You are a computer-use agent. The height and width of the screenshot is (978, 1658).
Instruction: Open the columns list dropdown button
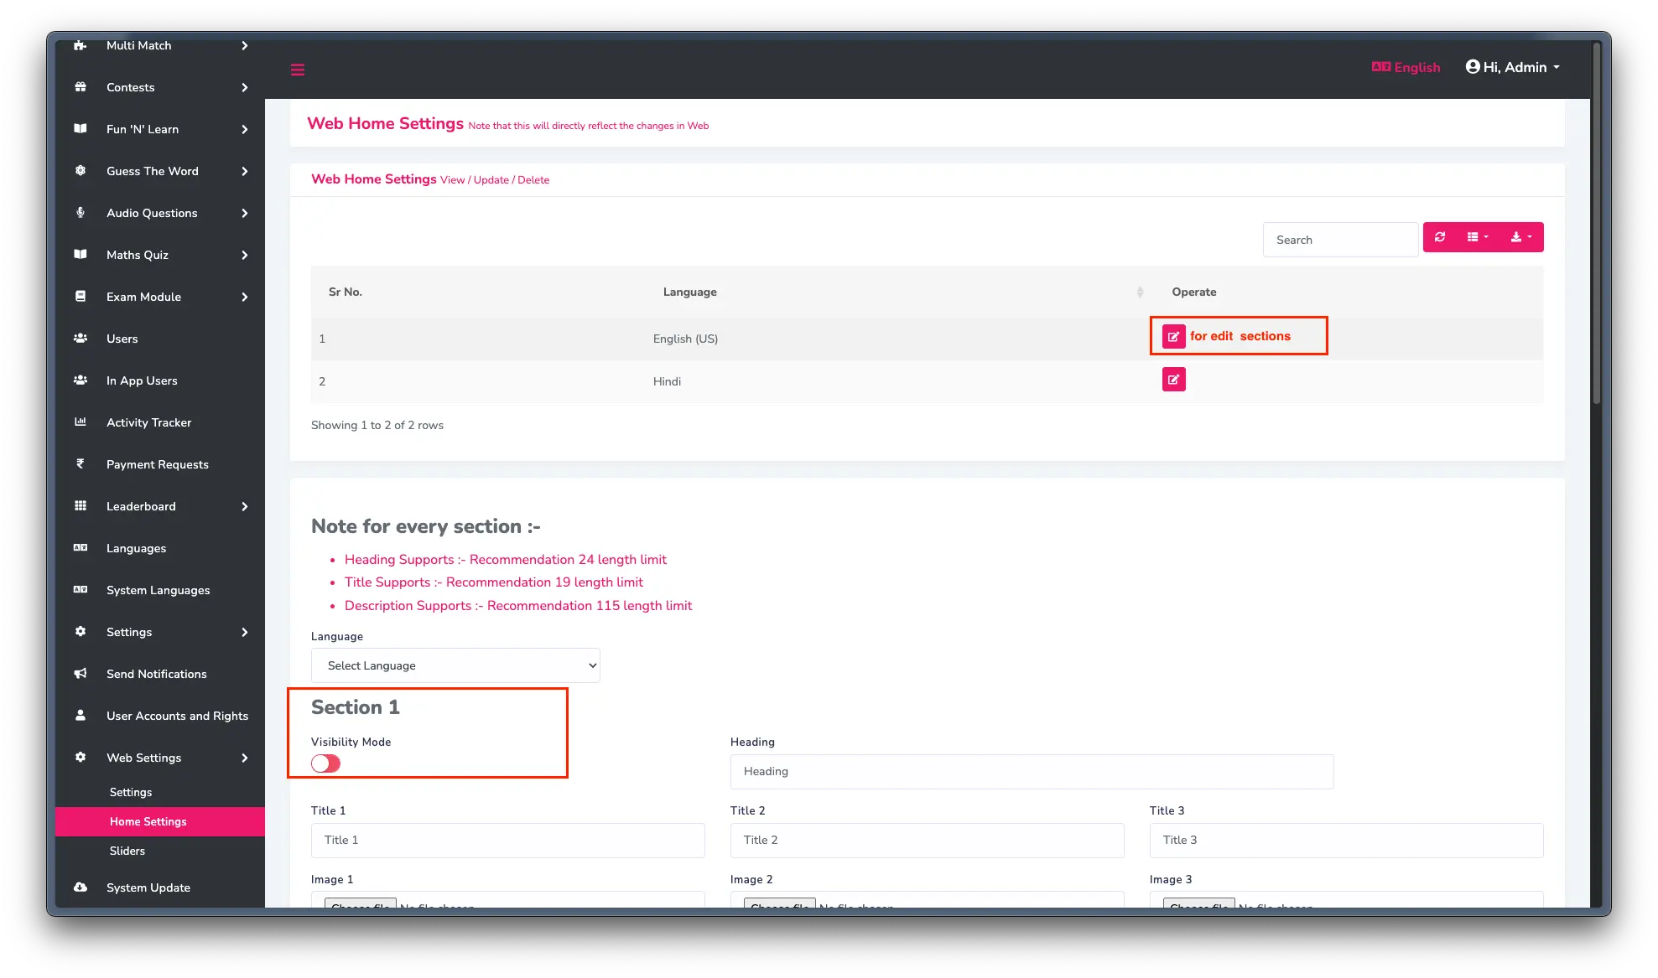[x=1478, y=237]
